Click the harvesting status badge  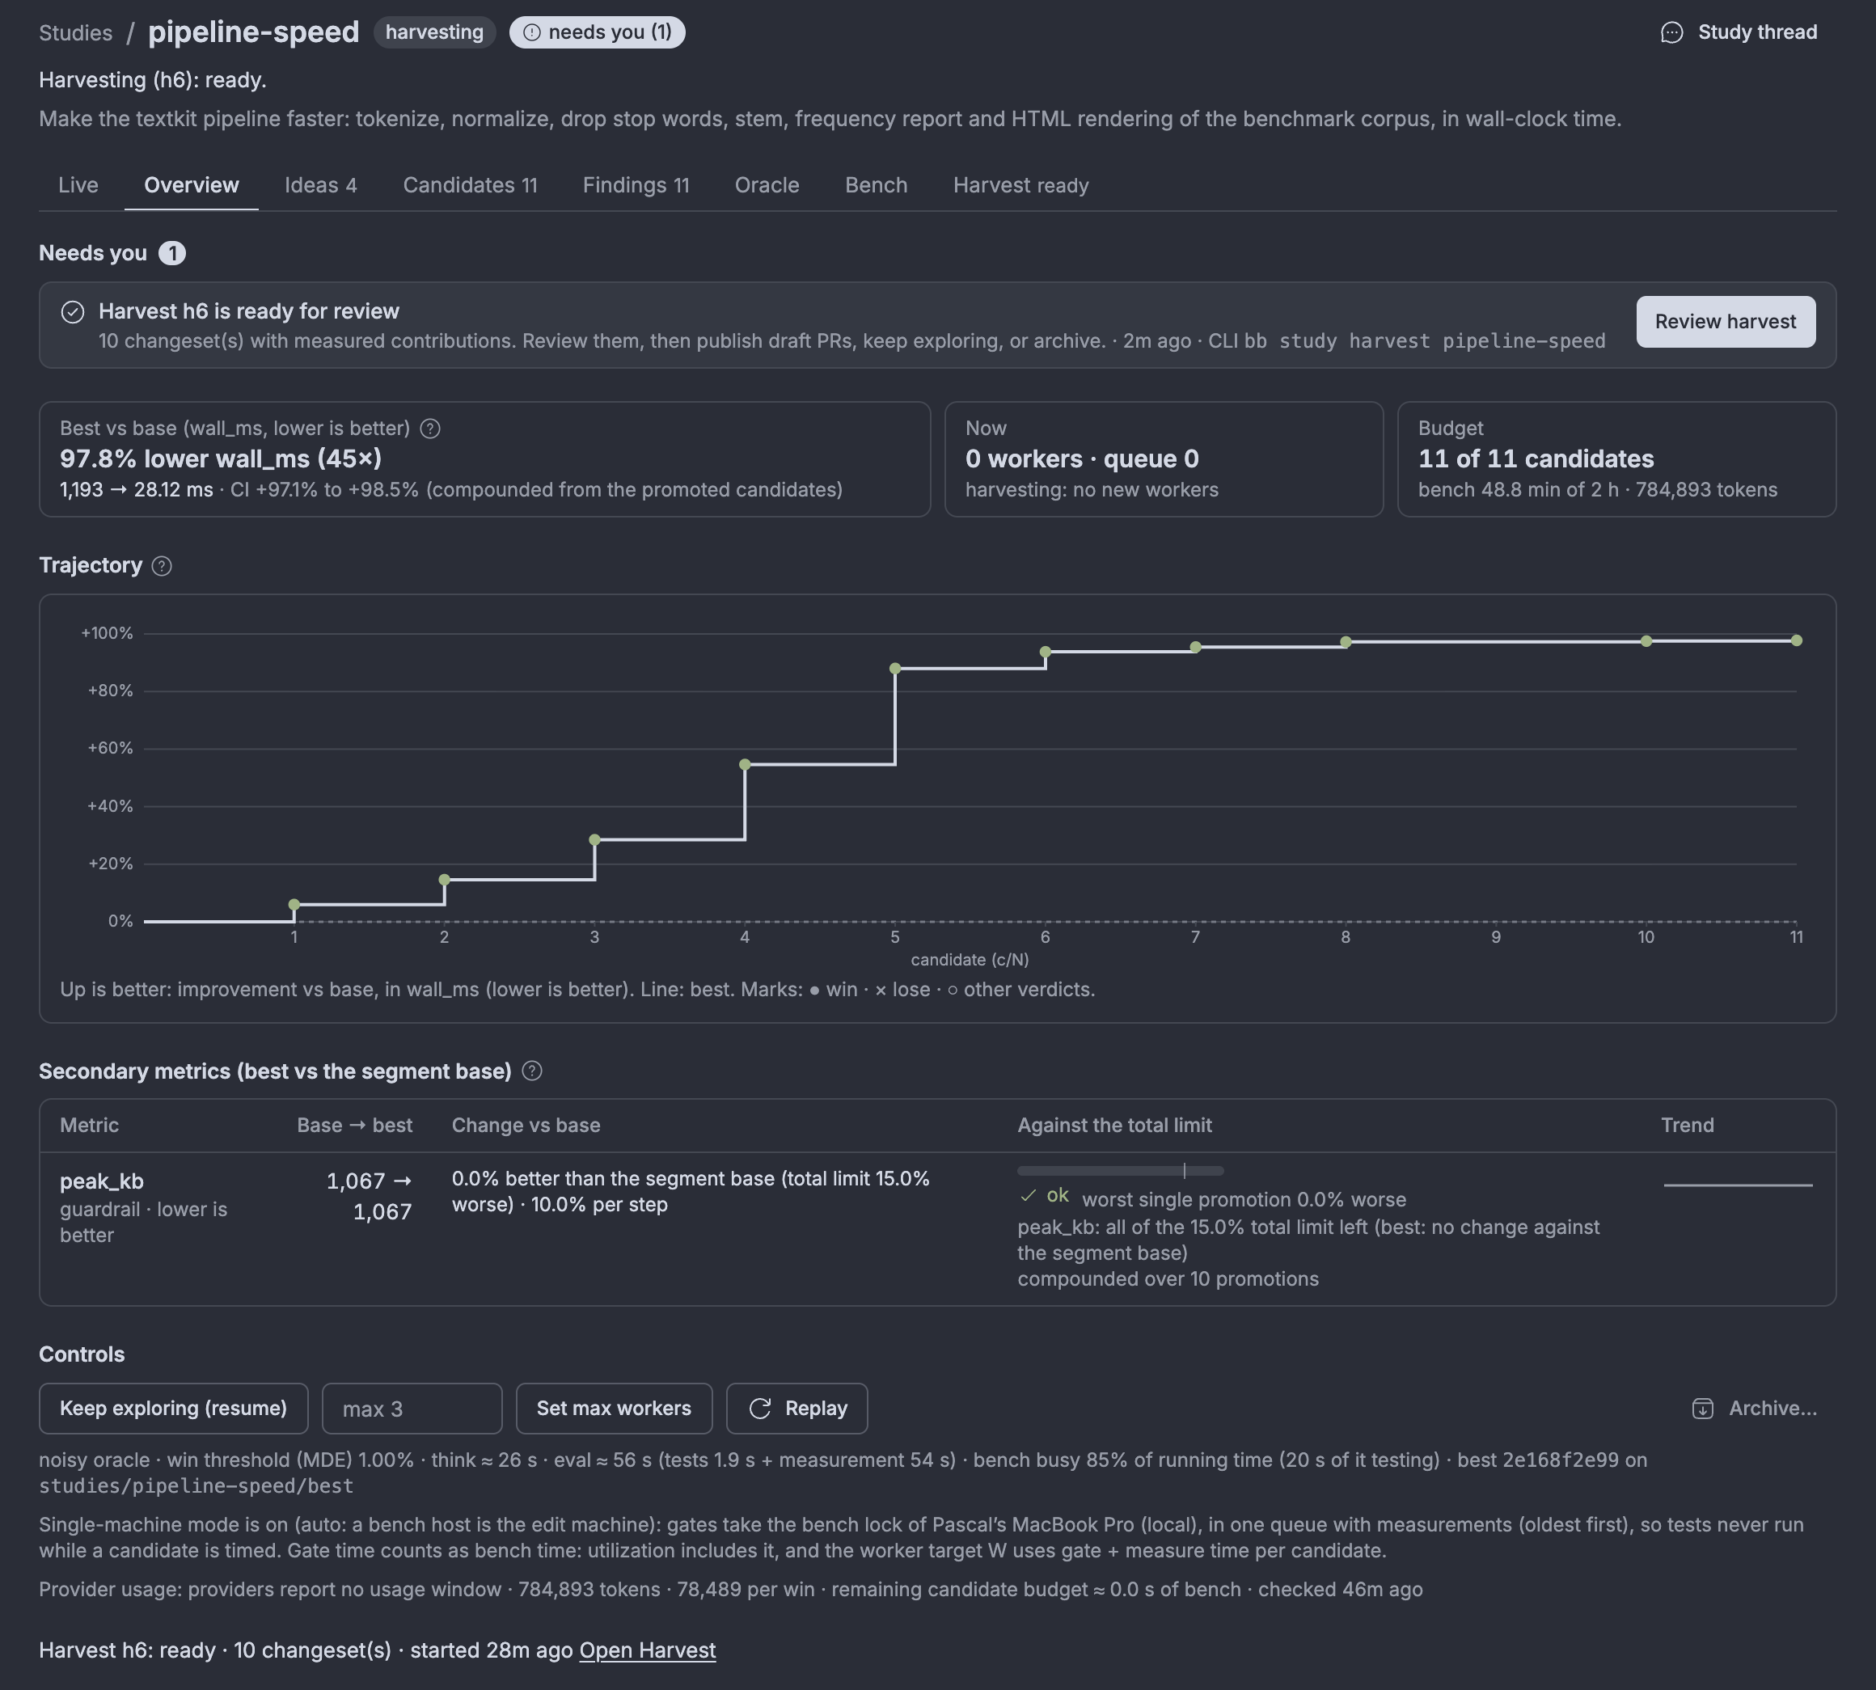click(435, 32)
